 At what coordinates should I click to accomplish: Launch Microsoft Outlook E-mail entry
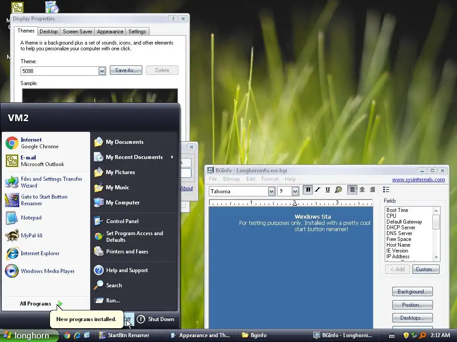click(x=46, y=161)
